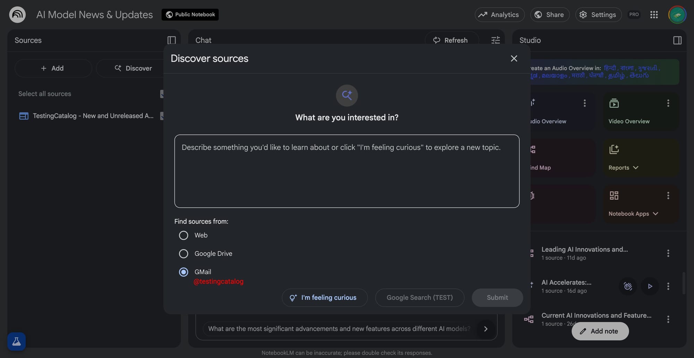Open Video Overview options menu
This screenshot has height=358, width=694.
pos(668,103)
